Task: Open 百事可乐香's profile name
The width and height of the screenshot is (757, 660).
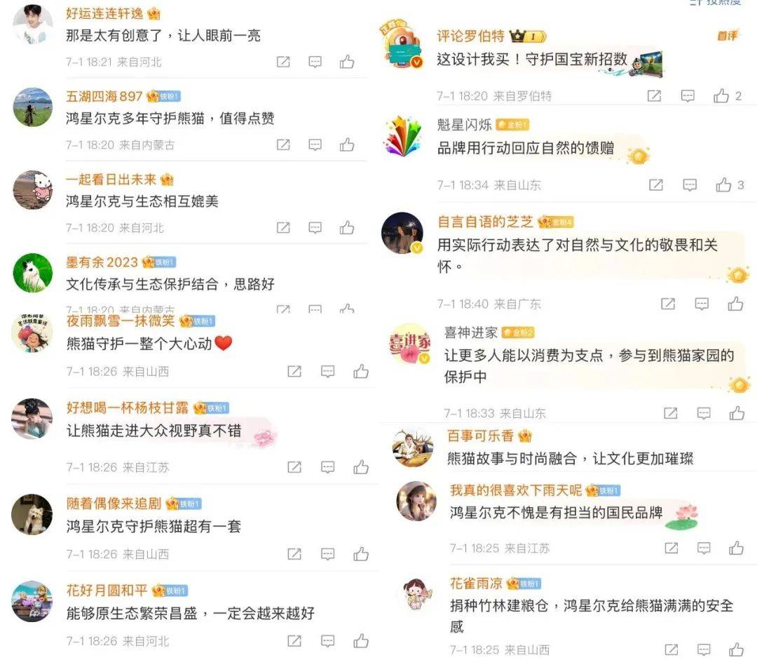Action: tap(480, 436)
